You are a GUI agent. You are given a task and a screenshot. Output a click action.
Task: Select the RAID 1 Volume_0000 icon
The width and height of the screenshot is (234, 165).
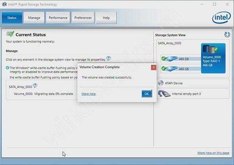(x=211, y=50)
